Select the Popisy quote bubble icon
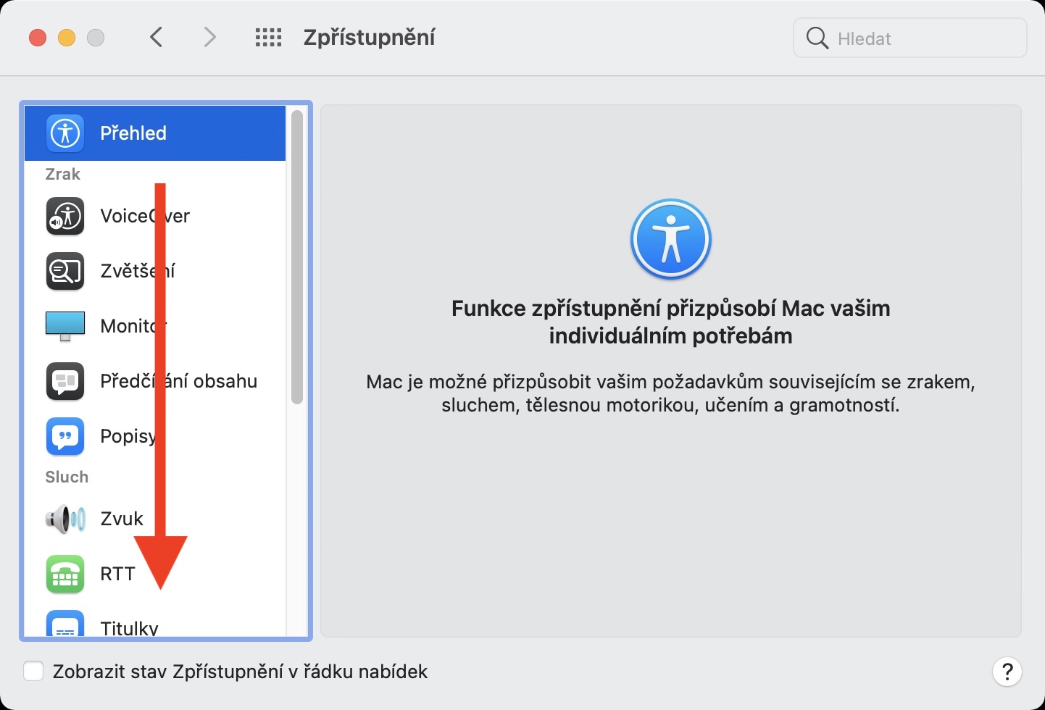 point(65,436)
